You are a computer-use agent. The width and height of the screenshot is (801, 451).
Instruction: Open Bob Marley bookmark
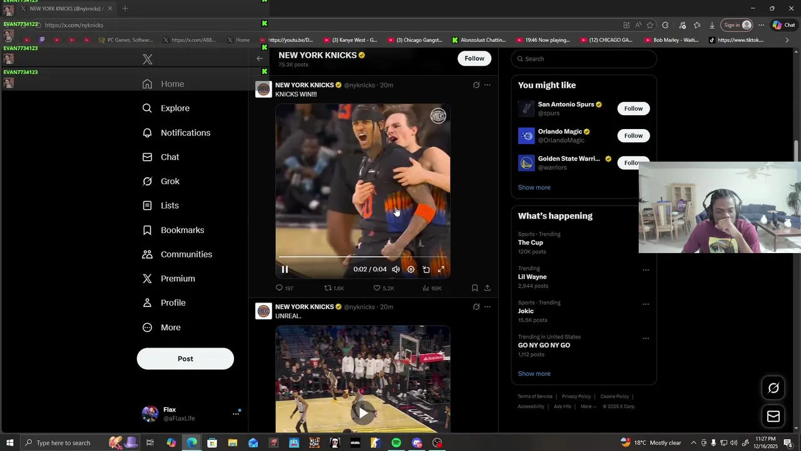[x=671, y=40]
